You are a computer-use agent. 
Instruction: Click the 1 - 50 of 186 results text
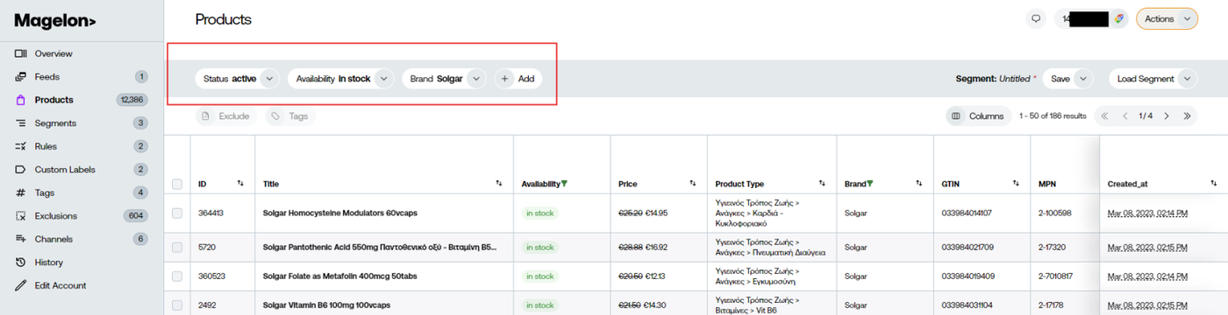[x=1053, y=115]
